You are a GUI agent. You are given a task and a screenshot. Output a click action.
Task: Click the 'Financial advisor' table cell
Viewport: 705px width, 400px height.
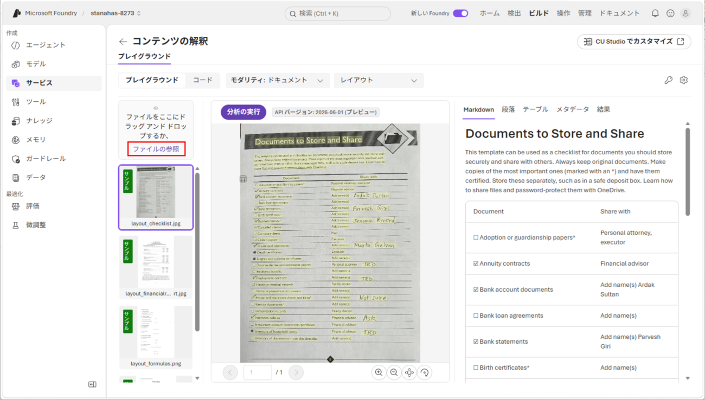635,264
